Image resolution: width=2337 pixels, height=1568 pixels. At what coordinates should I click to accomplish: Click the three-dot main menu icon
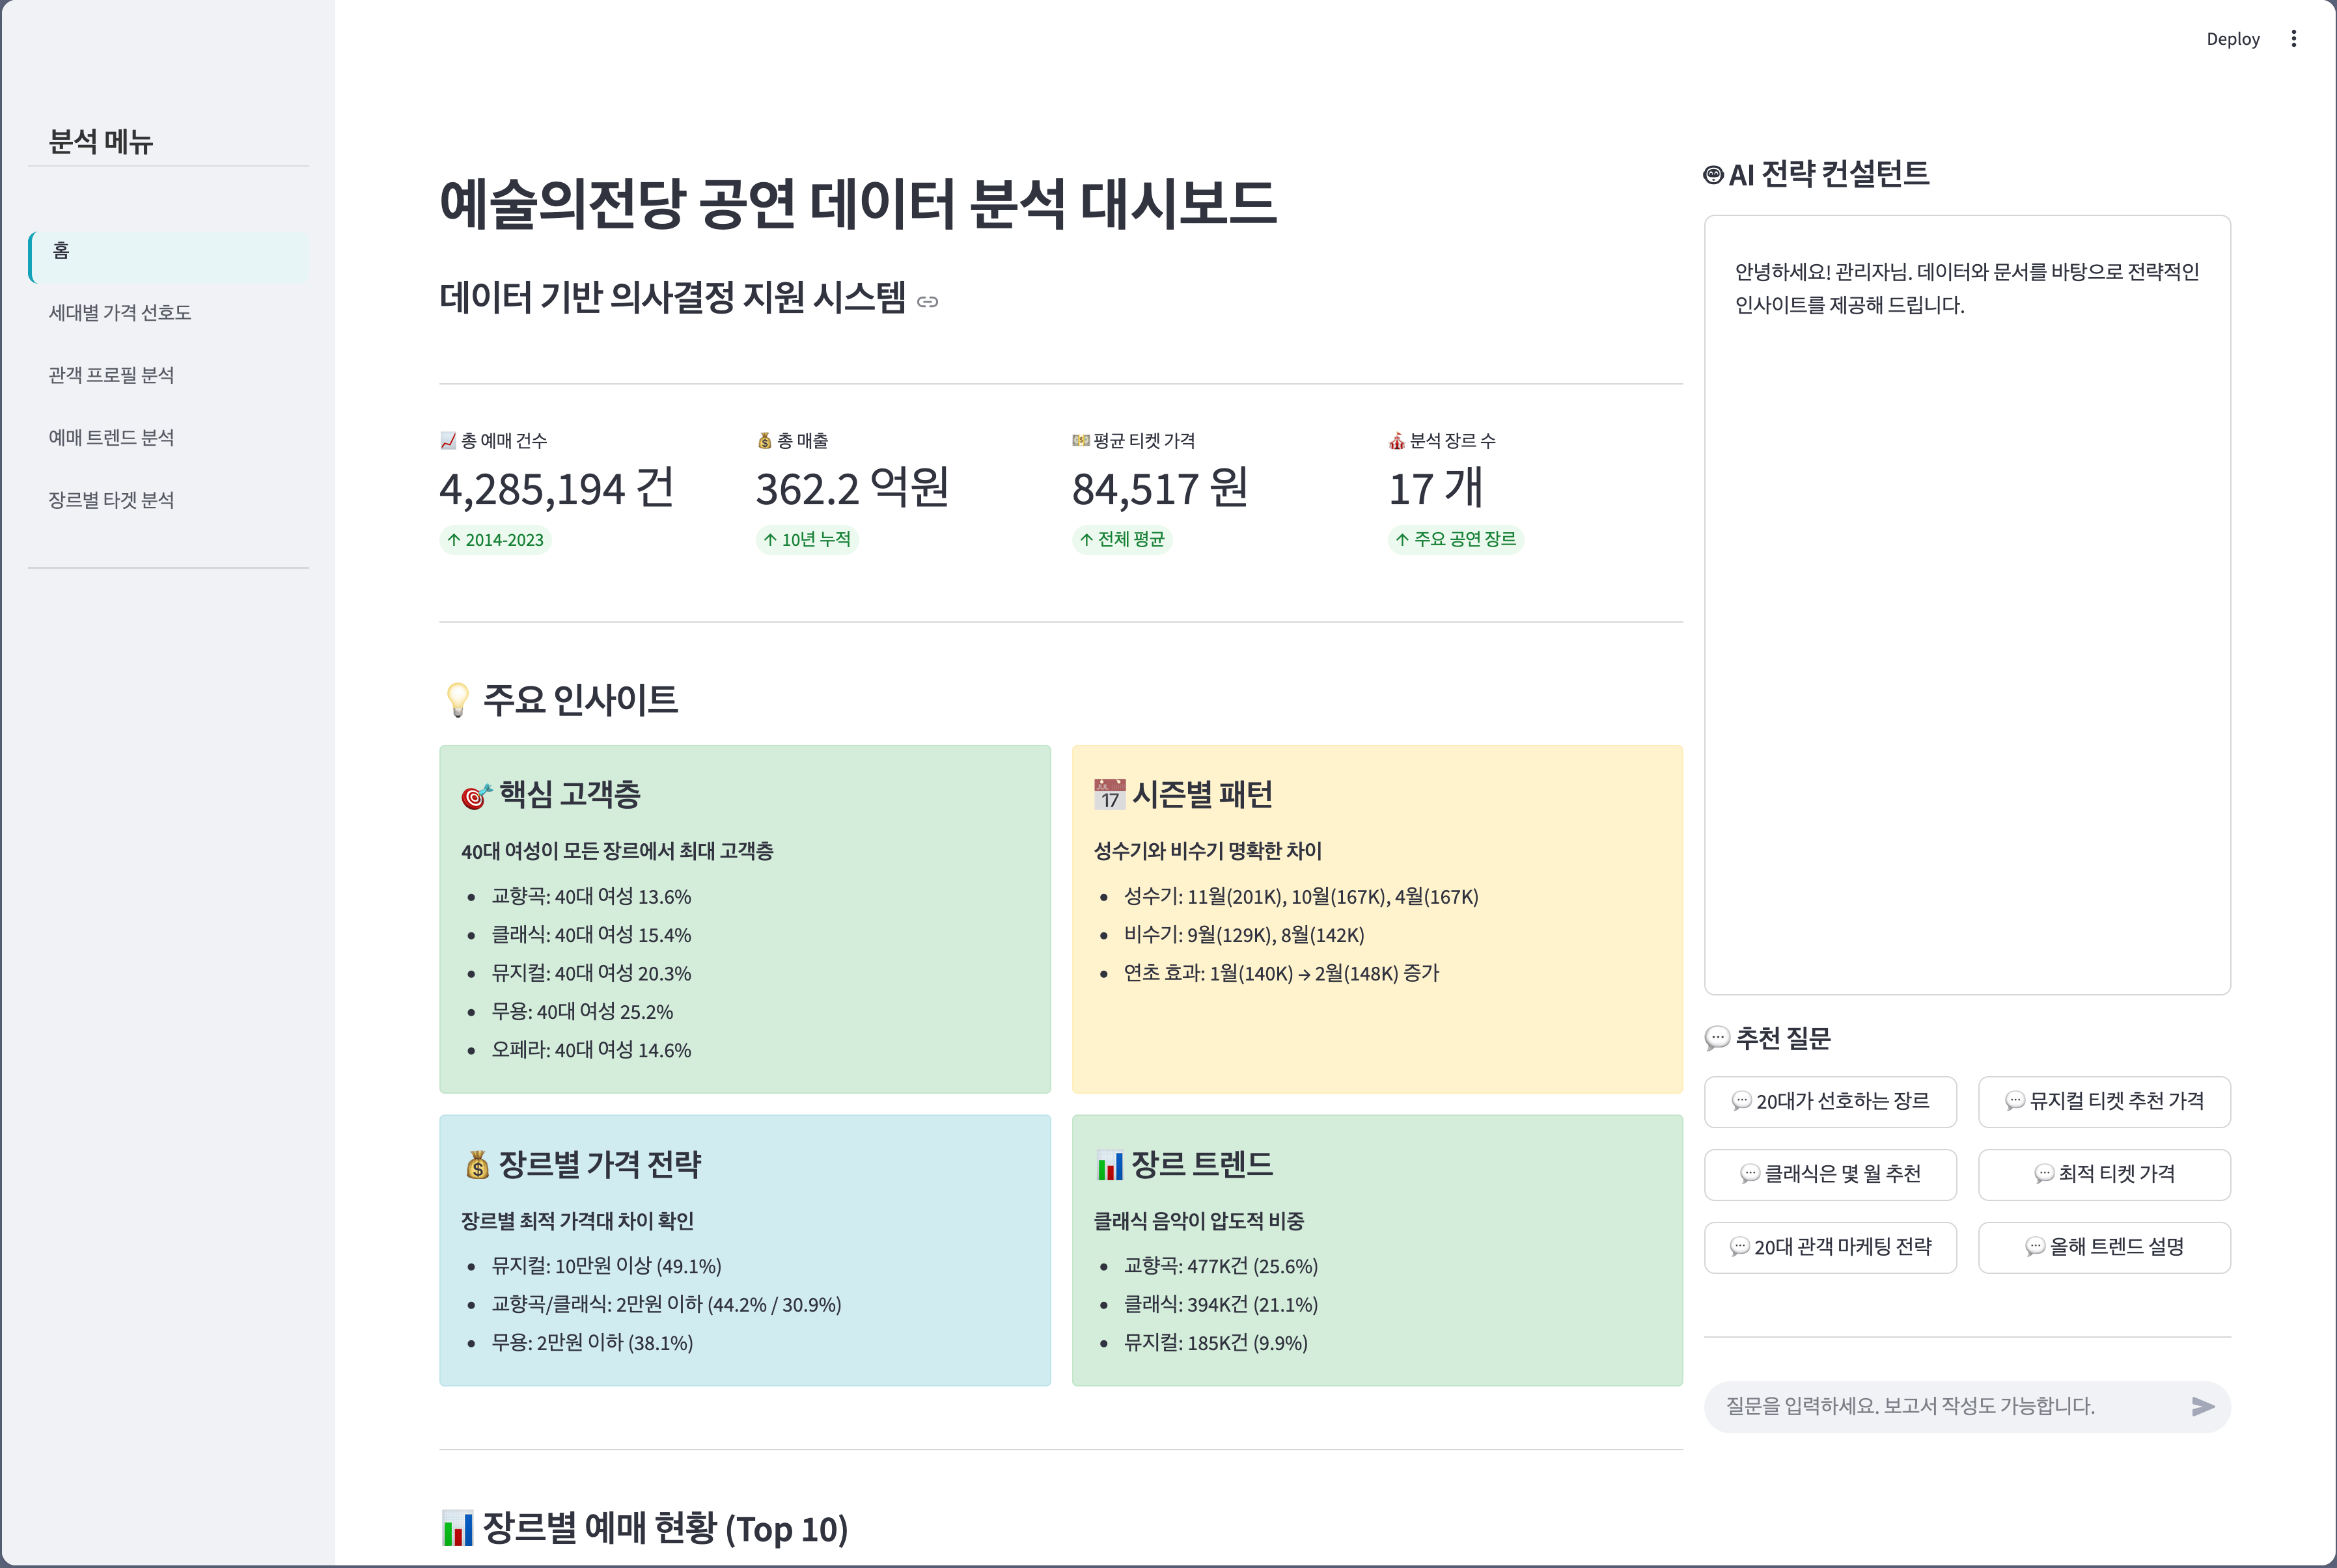(2293, 39)
